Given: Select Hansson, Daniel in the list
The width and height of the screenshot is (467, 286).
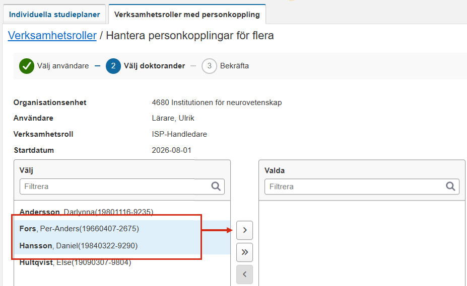Looking at the screenshot, I should pyautogui.click(x=122, y=246).
